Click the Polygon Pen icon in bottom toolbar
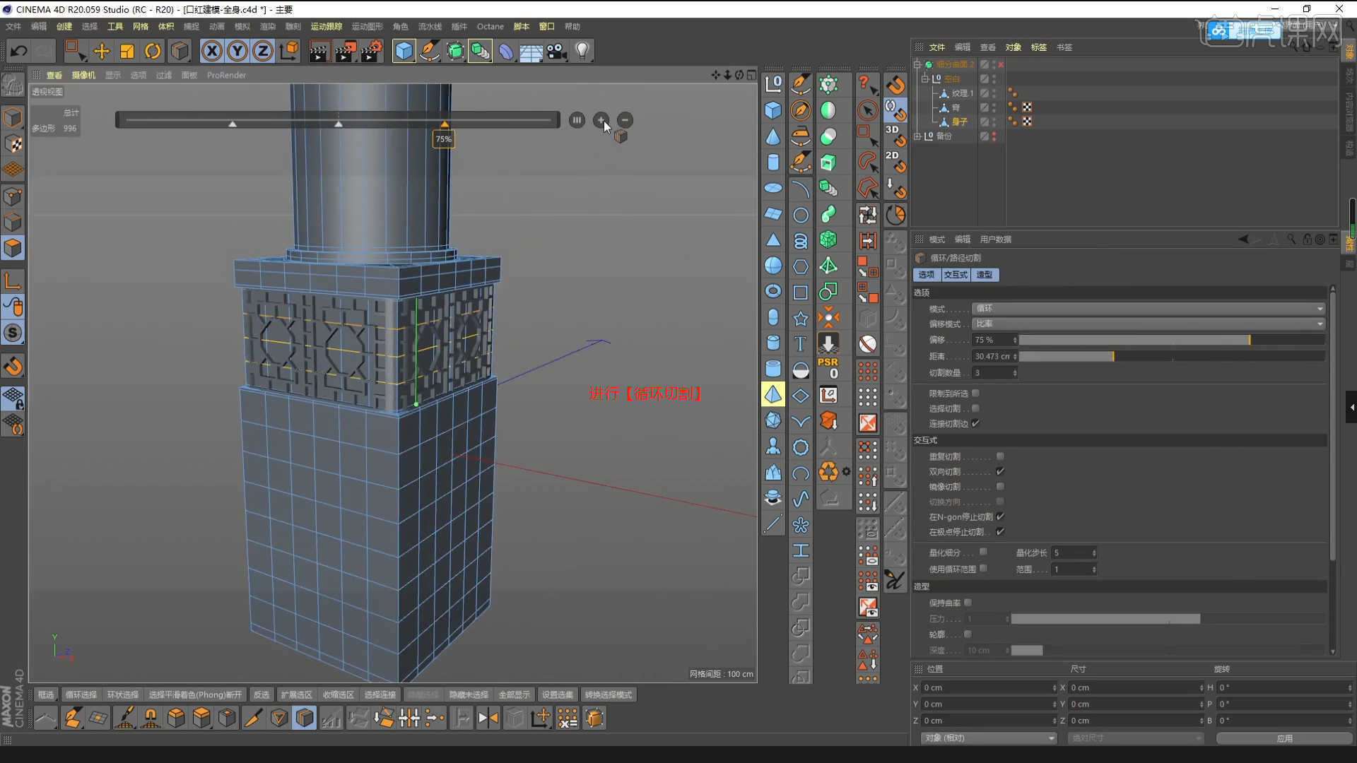The image size is (1357, 763). (x=72, y=718)
